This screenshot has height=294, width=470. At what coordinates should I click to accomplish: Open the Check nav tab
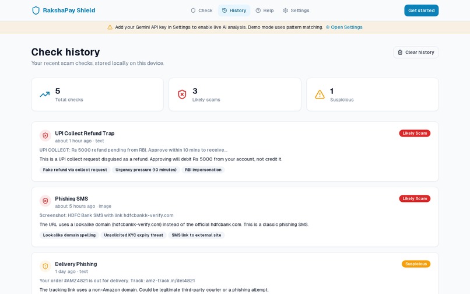click(x=202, y=10)
